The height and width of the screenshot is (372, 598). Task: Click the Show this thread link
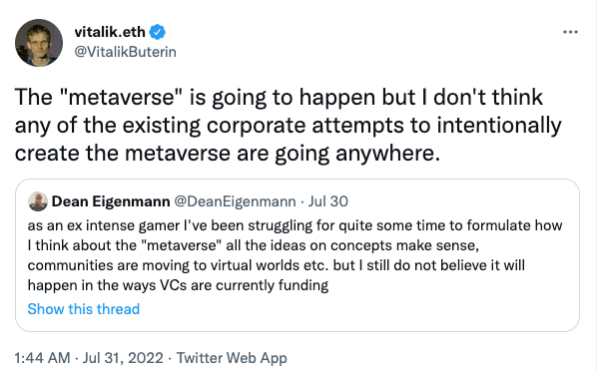coord(84,309)
